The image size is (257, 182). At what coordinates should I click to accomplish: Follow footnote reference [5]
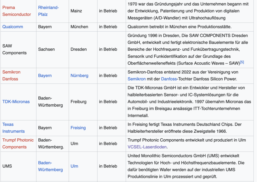coord(242,62)
